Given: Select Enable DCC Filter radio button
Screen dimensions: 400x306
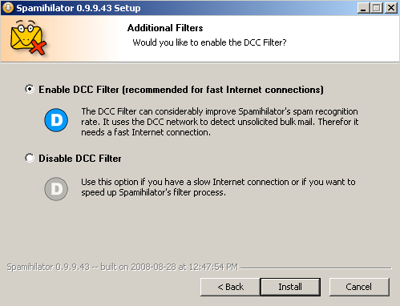Looking at the screenshot, I should (30, 89).
